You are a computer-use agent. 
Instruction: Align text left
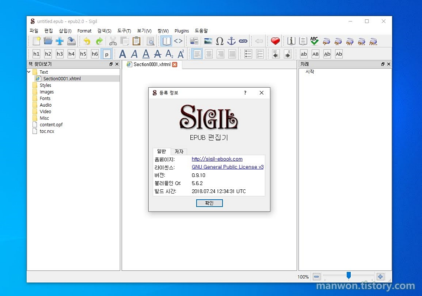pyautogui.click(x=197, y=54)
